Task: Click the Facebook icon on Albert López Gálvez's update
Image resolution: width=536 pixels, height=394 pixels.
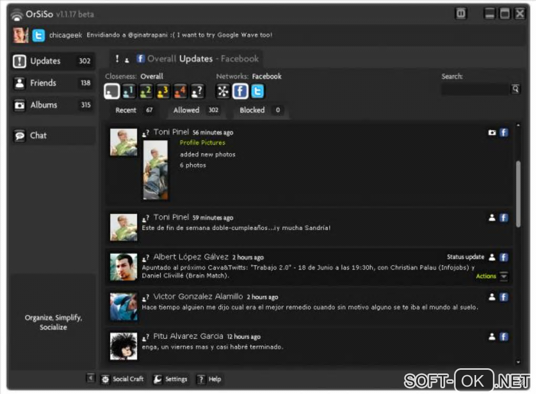Action: [504, 257]
